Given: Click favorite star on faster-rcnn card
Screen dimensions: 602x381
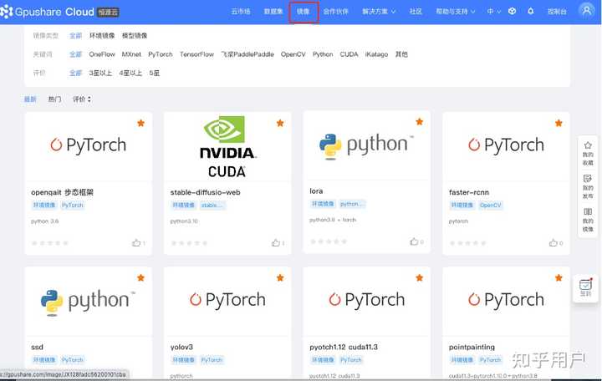Looking at the screenshot, I should [559, 123].
